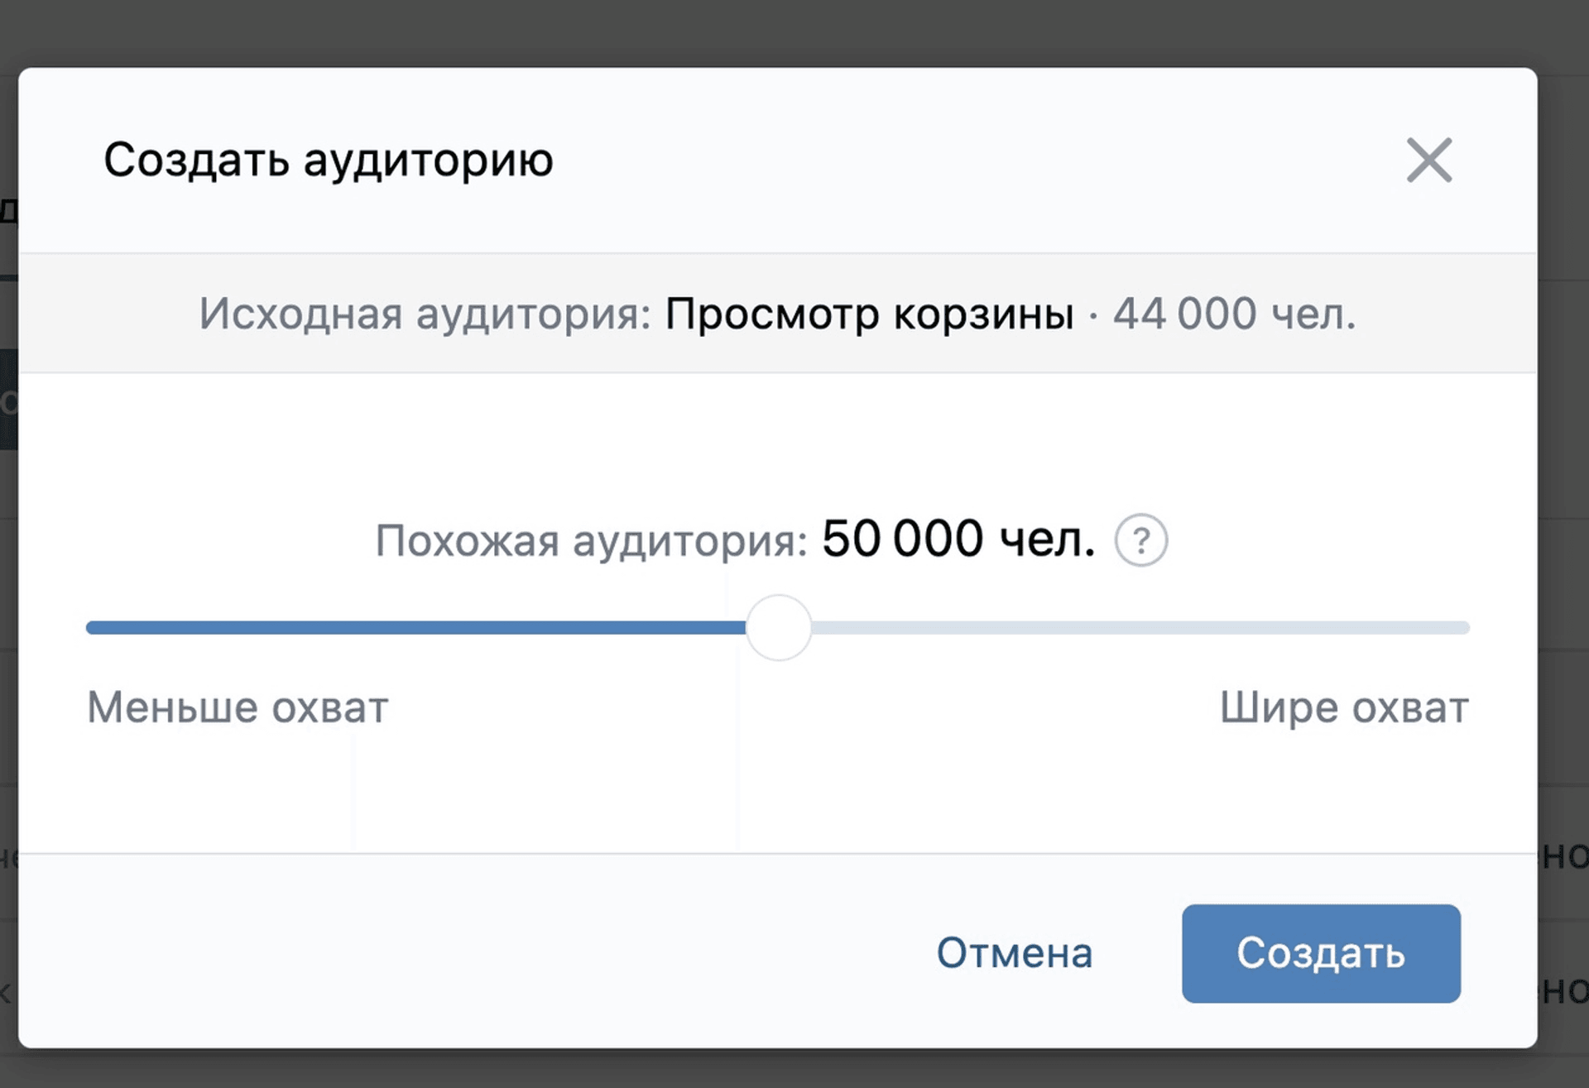Click the dimmed background above the dialog
This screenshot has height=1088, width=1589.
(794, 31)
